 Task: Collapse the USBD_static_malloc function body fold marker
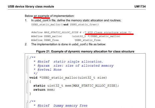click(27, 82)
